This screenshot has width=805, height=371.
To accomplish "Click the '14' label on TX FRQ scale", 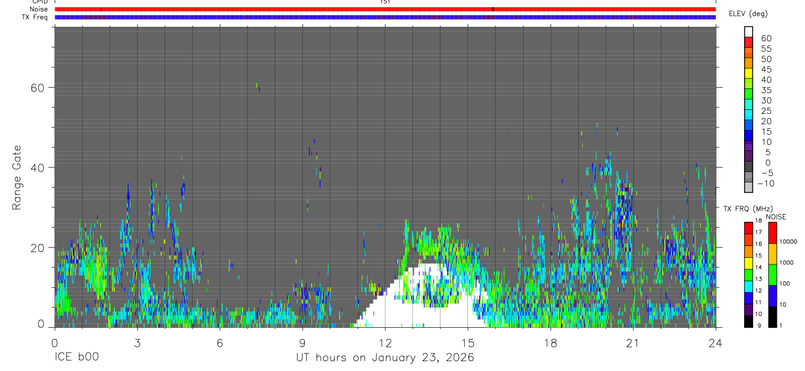I will [x=758, y=267].
